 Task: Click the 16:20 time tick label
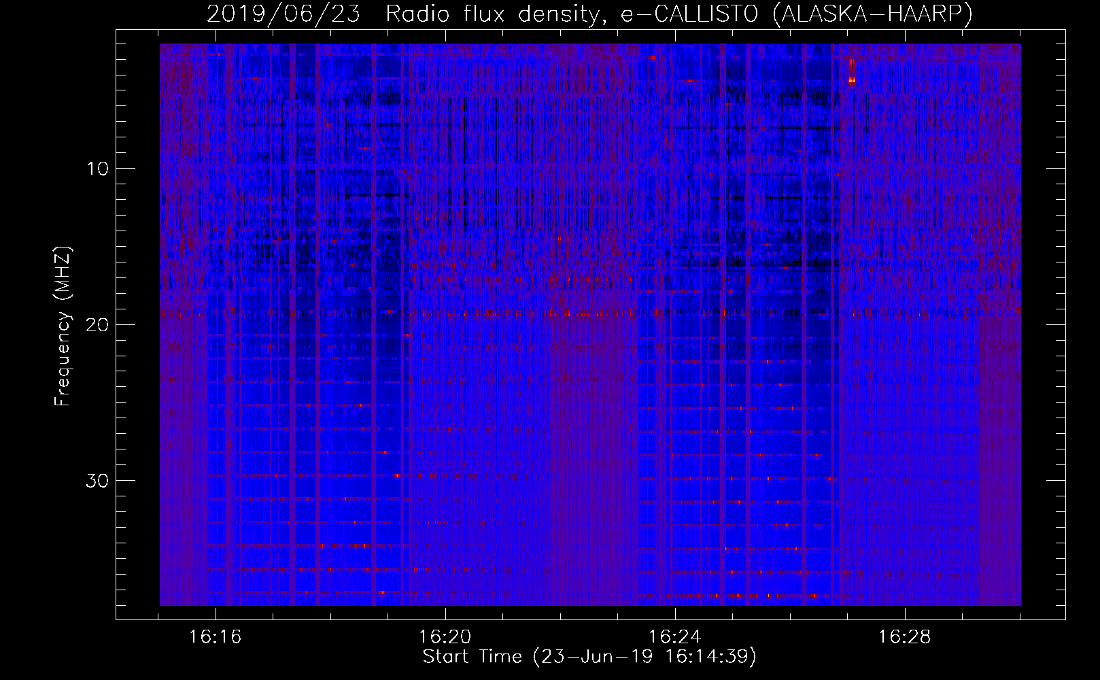pyautogui.click(x=445, y=637)
